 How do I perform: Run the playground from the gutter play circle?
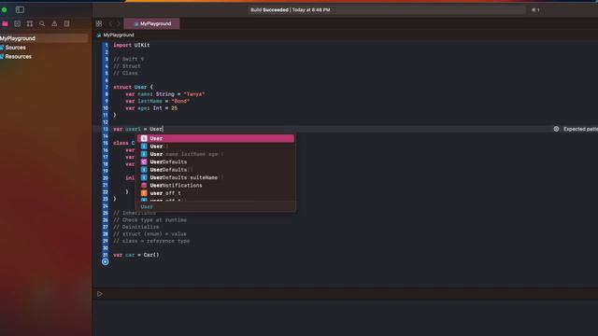(106, 261)
